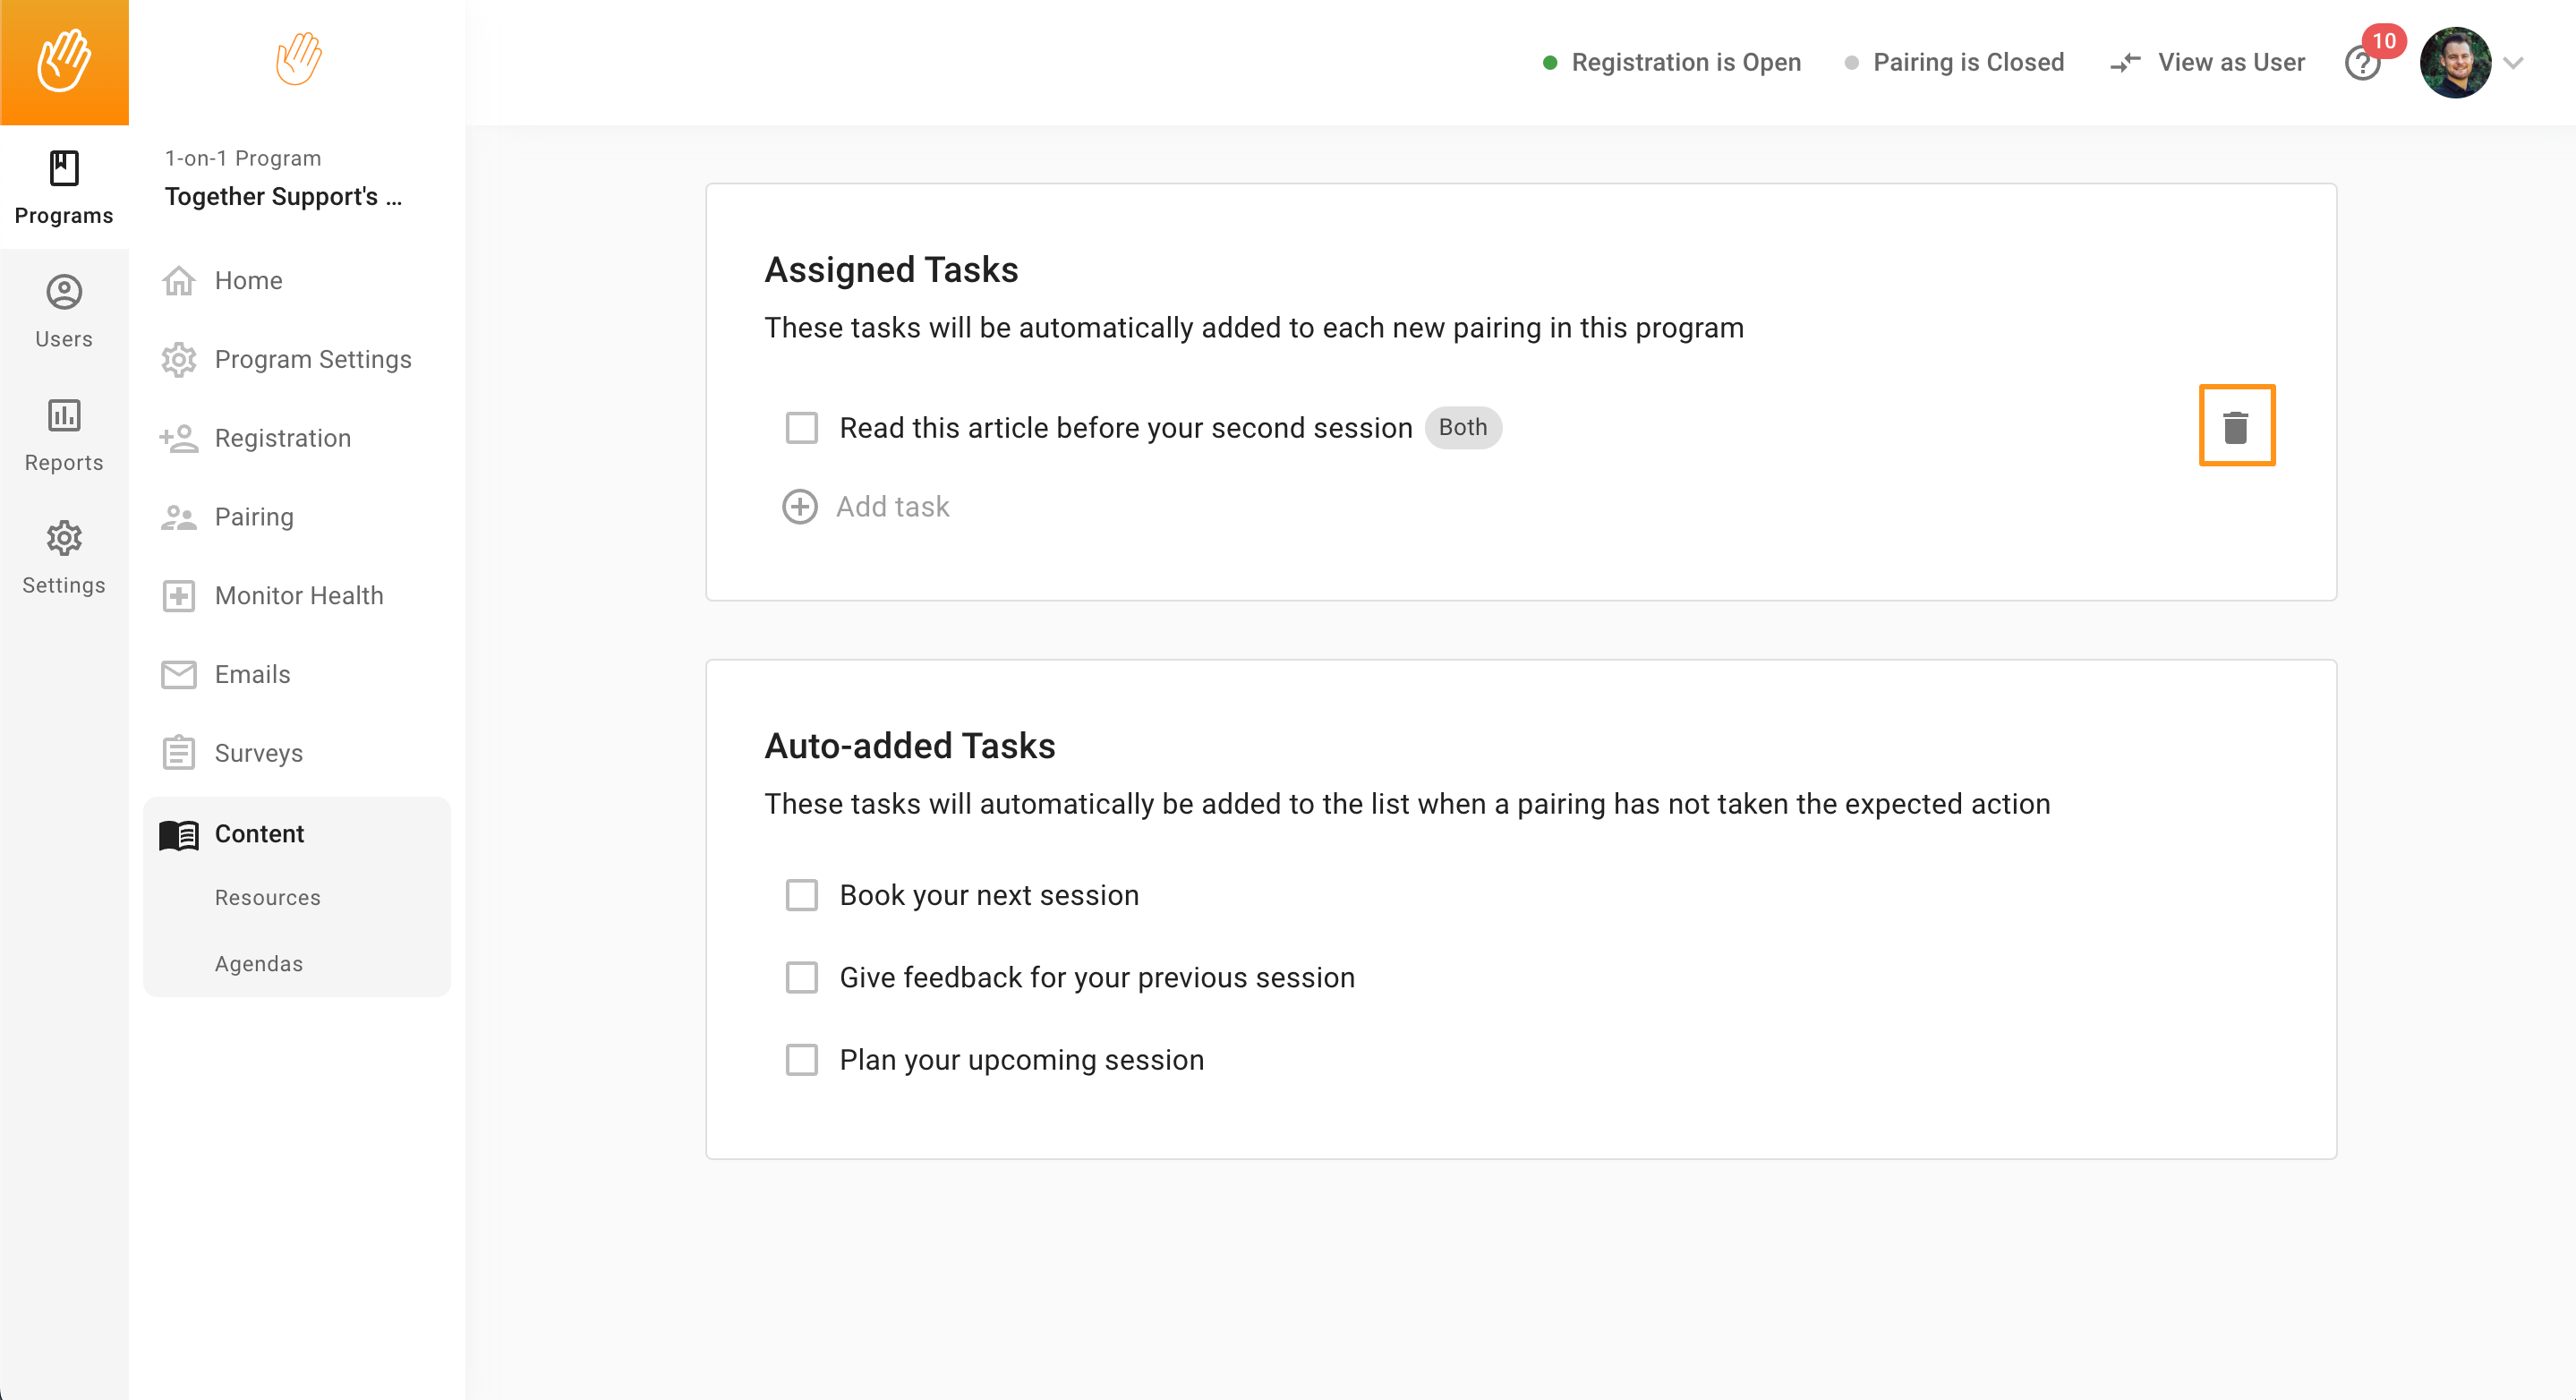Screen dimensions: 2576x1400
Task: Click the 'Read this article before your second session' text
Action: pos(1126,428)
